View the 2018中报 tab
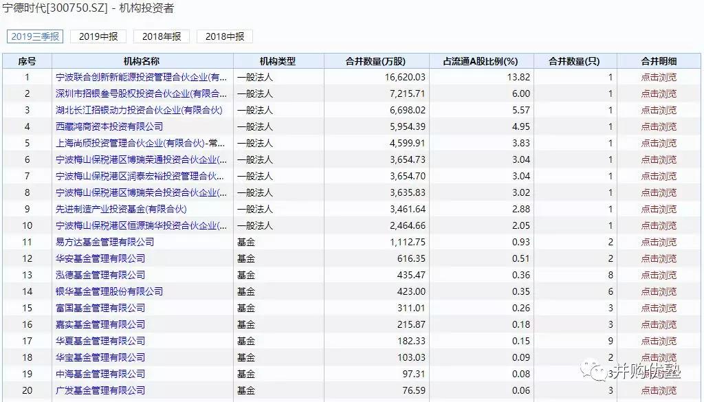This screenshot has height=402, width=704. 225,36
